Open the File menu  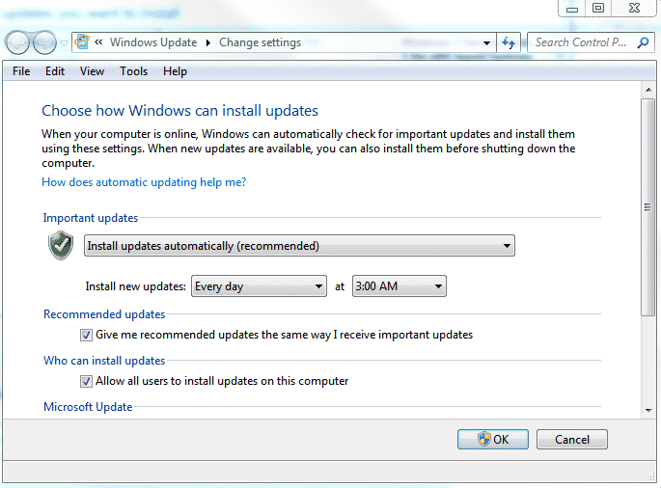pos(21,71)
